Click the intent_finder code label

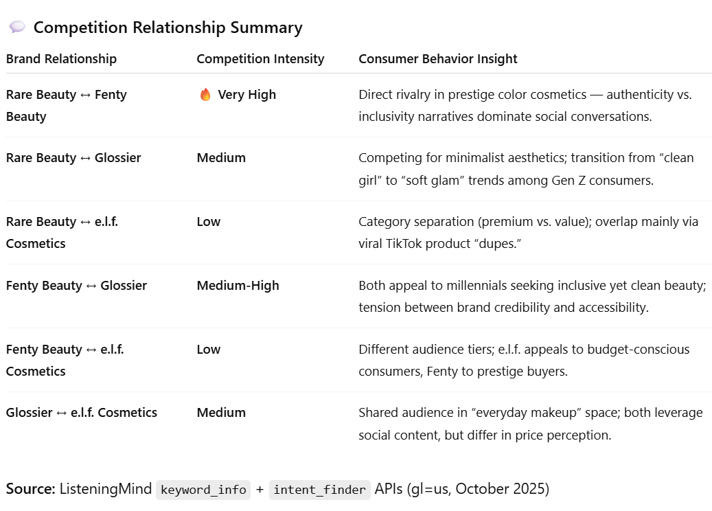[x=319, y=490]
